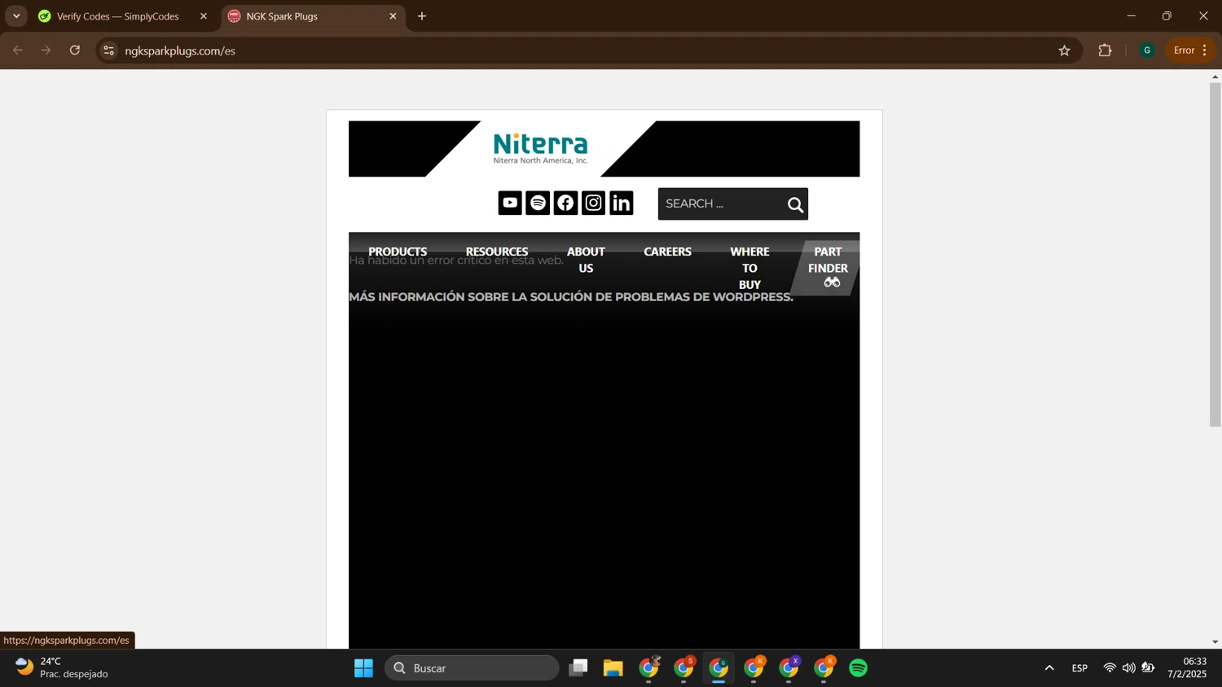The image size is (1222, 687).
Task: Go forward in browser history
Action: pyautogui.click(x=46, y=50)
